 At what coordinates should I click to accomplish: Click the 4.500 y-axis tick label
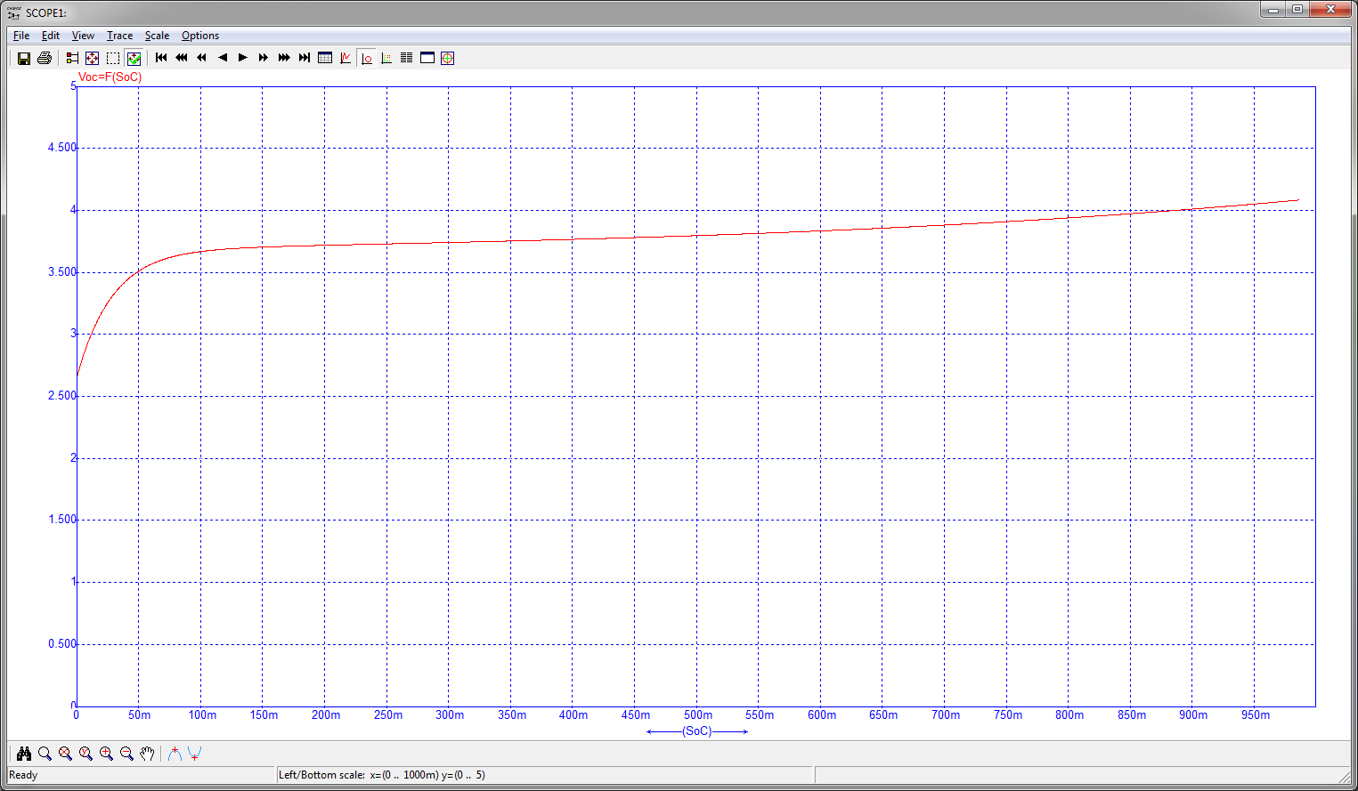click(x=62, y=148)
